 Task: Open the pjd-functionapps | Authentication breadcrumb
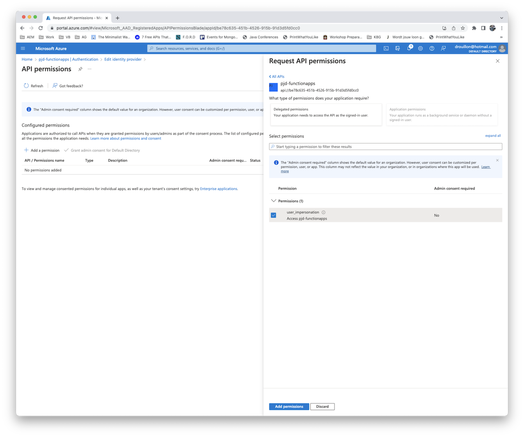[x=68, y=59]
